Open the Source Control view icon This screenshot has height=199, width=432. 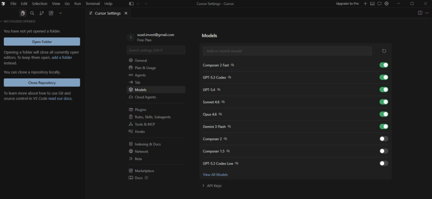[x=41, y=13]
